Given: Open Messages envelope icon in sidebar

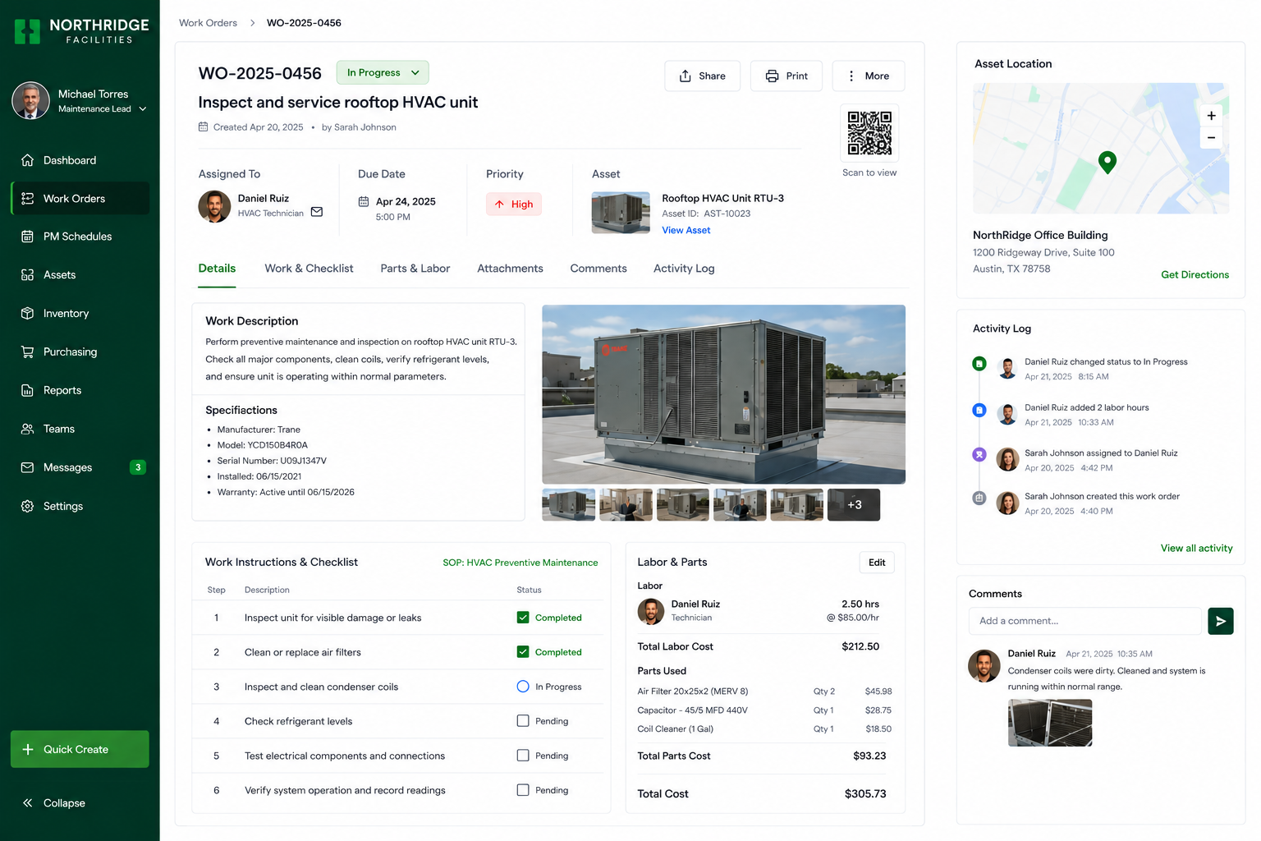Looking at the screenshot, I should [x=27, y=467].
